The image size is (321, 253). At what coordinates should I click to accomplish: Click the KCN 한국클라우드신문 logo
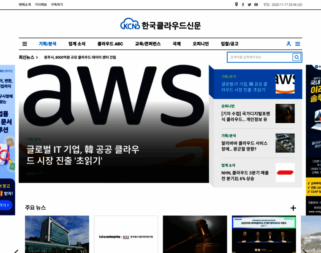(x=160, y=24)
